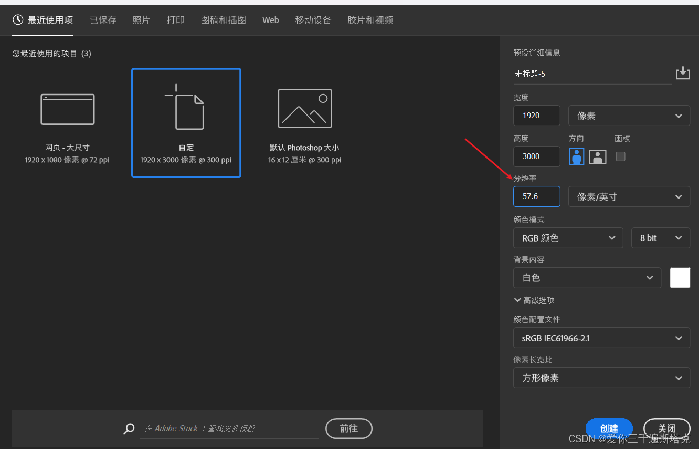This screenshot has width=699, height=449.
Task: Click the 网页-大尺寸 browser window icon
Action: tap(68, 109)
